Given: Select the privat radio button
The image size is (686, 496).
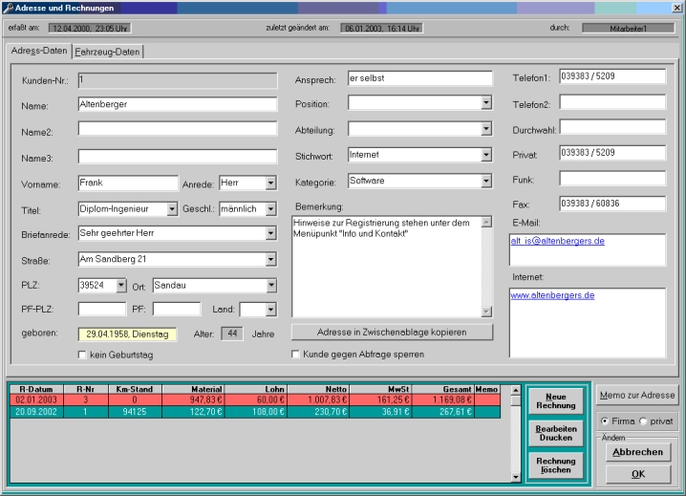Looking at the screenshot, I should coord(643,421).
